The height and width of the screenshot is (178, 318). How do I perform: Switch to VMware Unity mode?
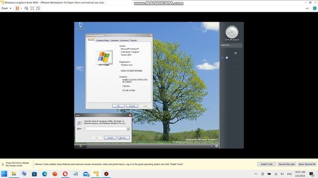[x=38, y=8]
